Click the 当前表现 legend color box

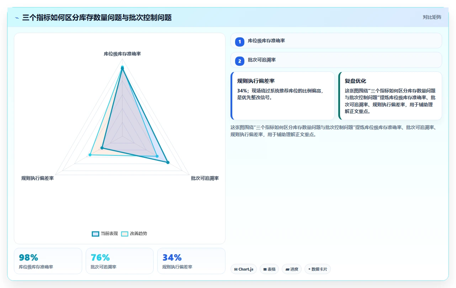coord(95,234)
